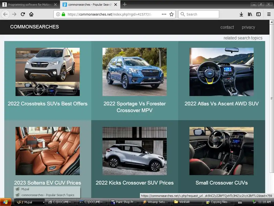Image resolution: width=274 pixels, height=206 pixels.
Task: Show site information icon in address bar
Action: [x=58, y=14]
